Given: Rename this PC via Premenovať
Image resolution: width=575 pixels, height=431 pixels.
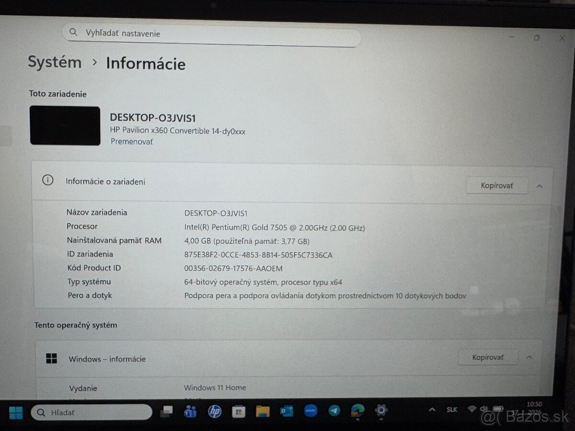Looking at the screenshot, I should pyautogui.click(x=131, y=141).
